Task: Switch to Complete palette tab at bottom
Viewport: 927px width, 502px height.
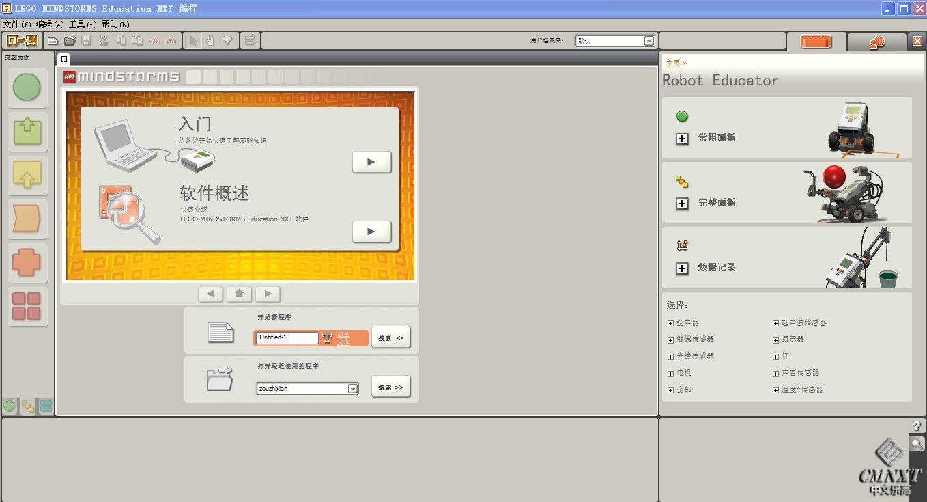Action: click(x=27, y=406)
